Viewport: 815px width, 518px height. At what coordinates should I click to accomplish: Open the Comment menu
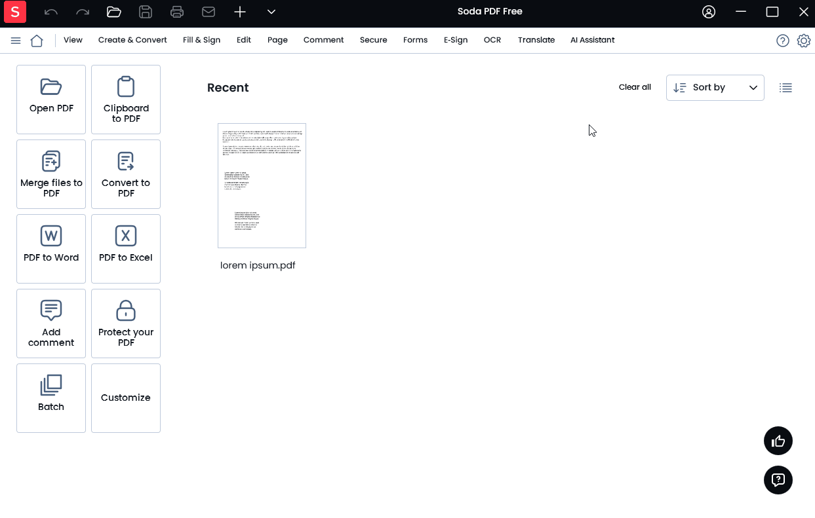[x=323, y=40]
